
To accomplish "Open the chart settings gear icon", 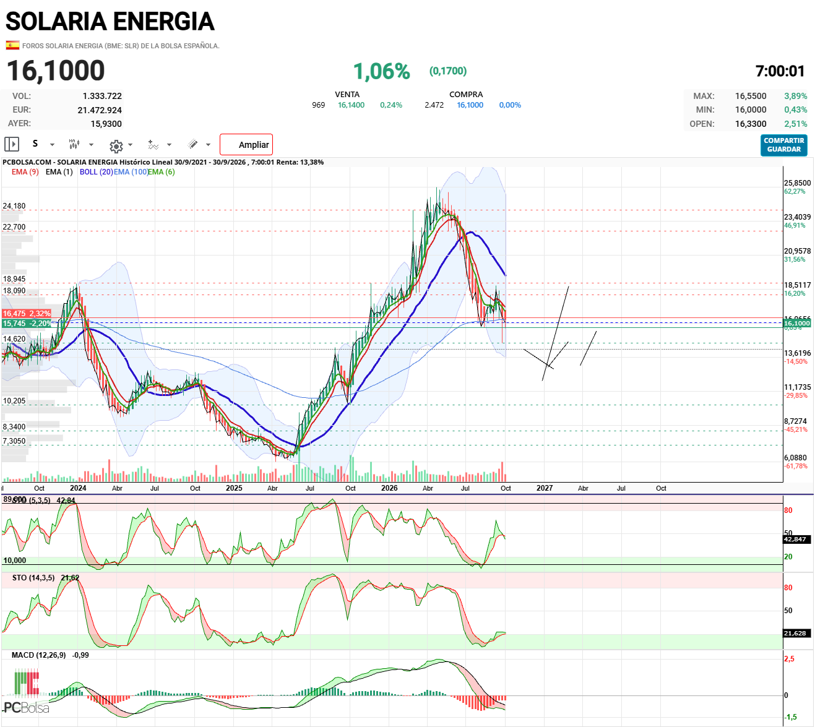I will (116, 146).
